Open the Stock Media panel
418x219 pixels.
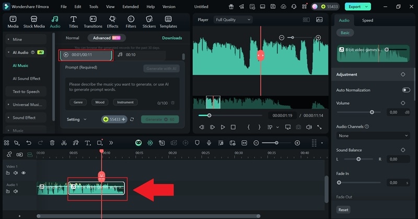pyautogui.click(x=34, y=22)
